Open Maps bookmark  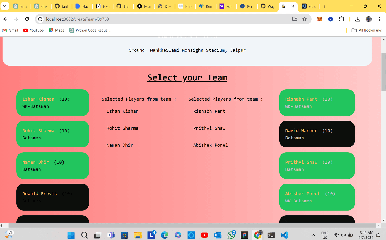[x=57, y=30]
